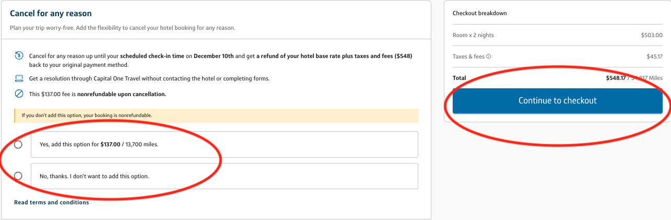
Task: Click the 'Plan your trip worry-free' subtitle
Action: [x=123, y=28]
